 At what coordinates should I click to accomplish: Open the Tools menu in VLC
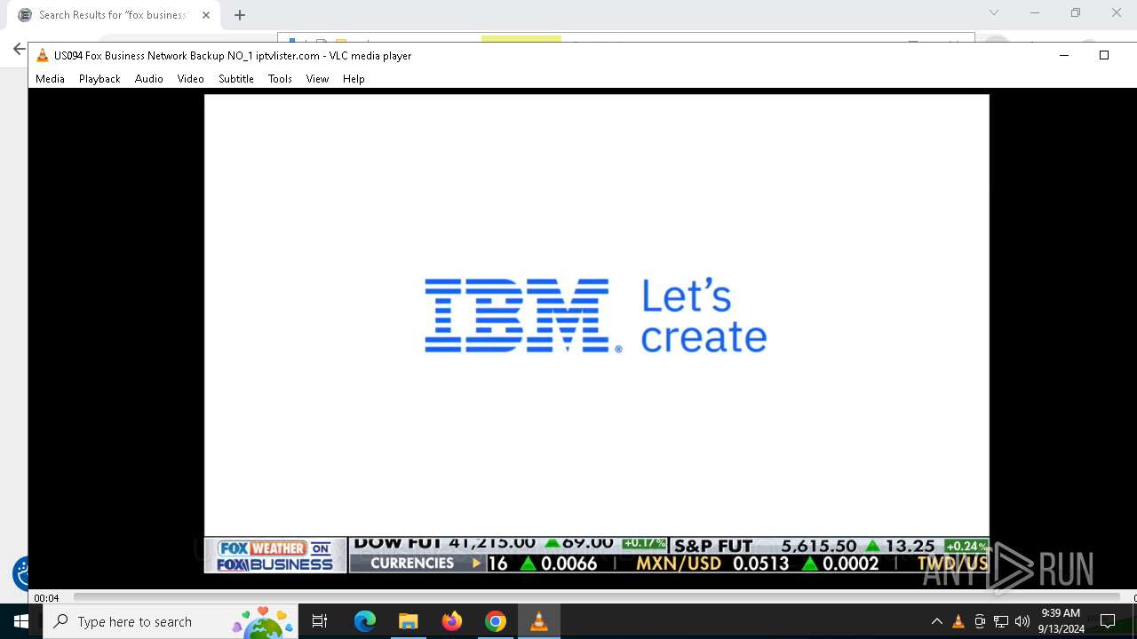pyautogui.click(x=280, y=79)
